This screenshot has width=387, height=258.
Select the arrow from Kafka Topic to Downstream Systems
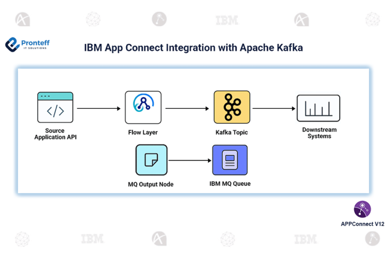tap(274, 108)
